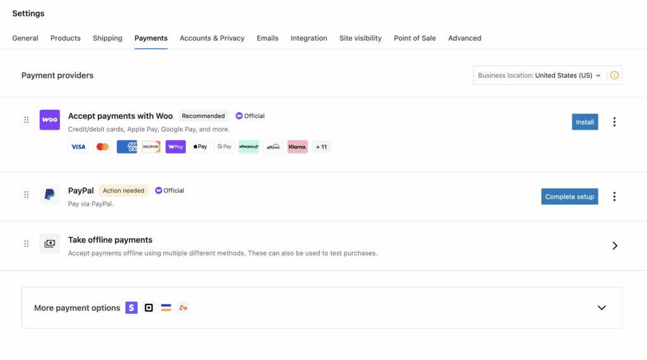The width and height of the screenshot is (647, 360).
Task: Open the Business location dropdown
Action: tap(540, 75)
